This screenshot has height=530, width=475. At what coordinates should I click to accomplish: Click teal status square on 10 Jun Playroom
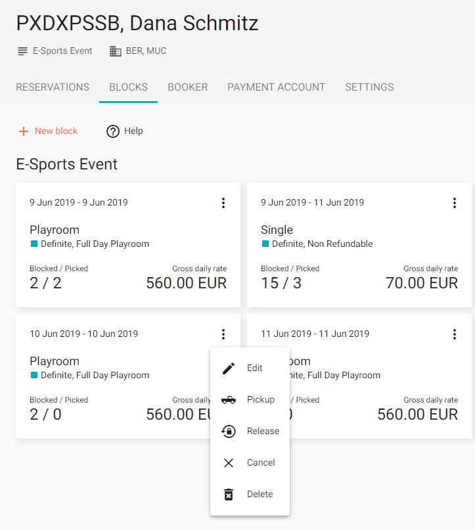(34, 375)
